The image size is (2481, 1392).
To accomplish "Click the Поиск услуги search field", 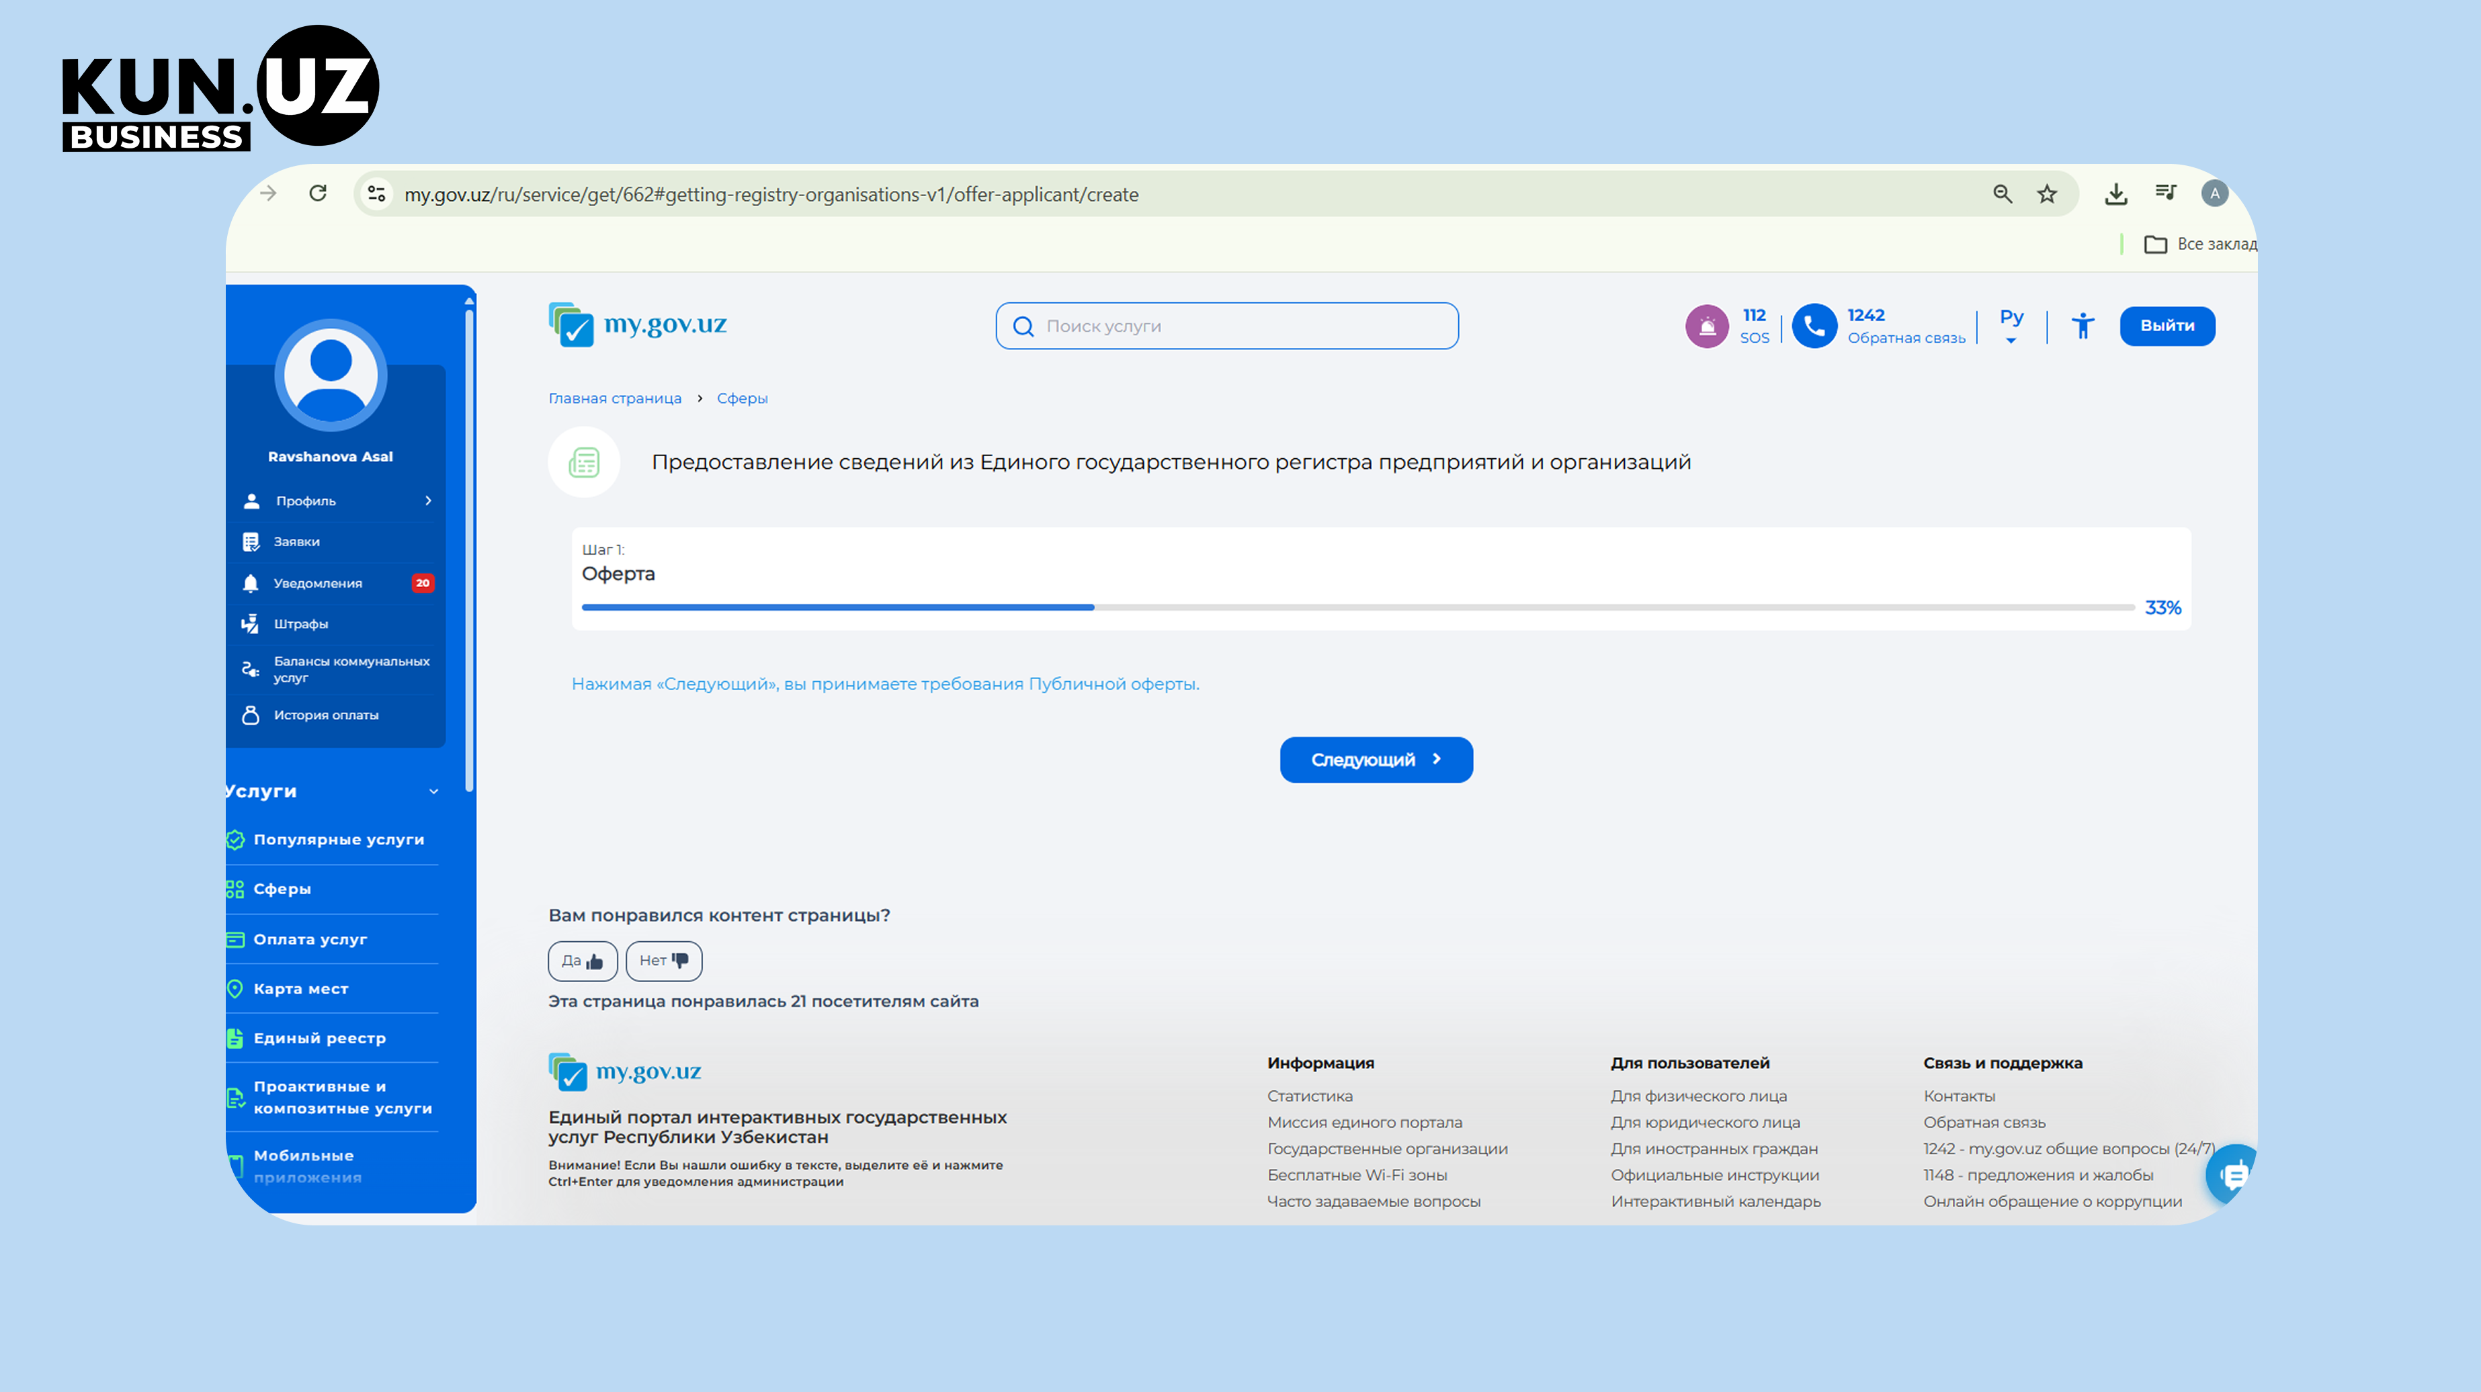I will 1227,327.
